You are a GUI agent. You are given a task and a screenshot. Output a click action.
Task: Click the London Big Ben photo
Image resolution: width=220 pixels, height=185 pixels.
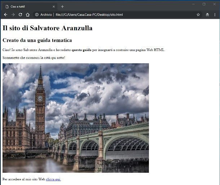[76, 118]
